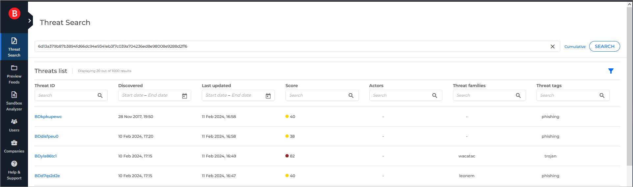Click the Threat tags search icon
This screenshot has height=187, width=633.
click(x=602, y=96)
